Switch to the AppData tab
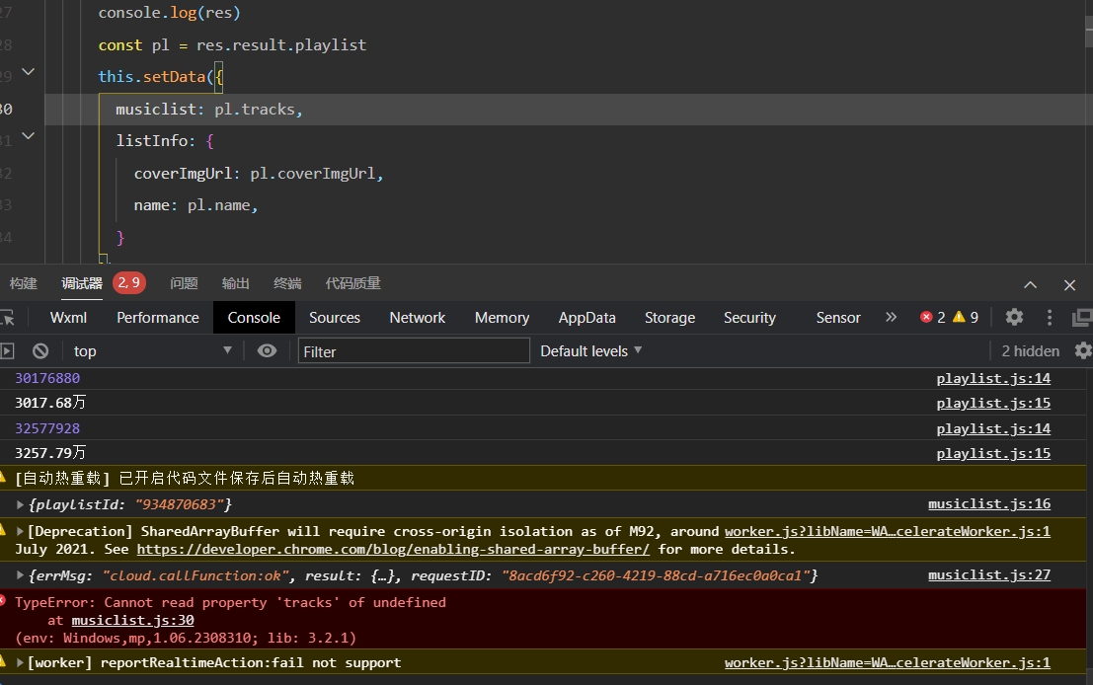The width and height of the screenshot is (1093, 685). tap(586, 317)
